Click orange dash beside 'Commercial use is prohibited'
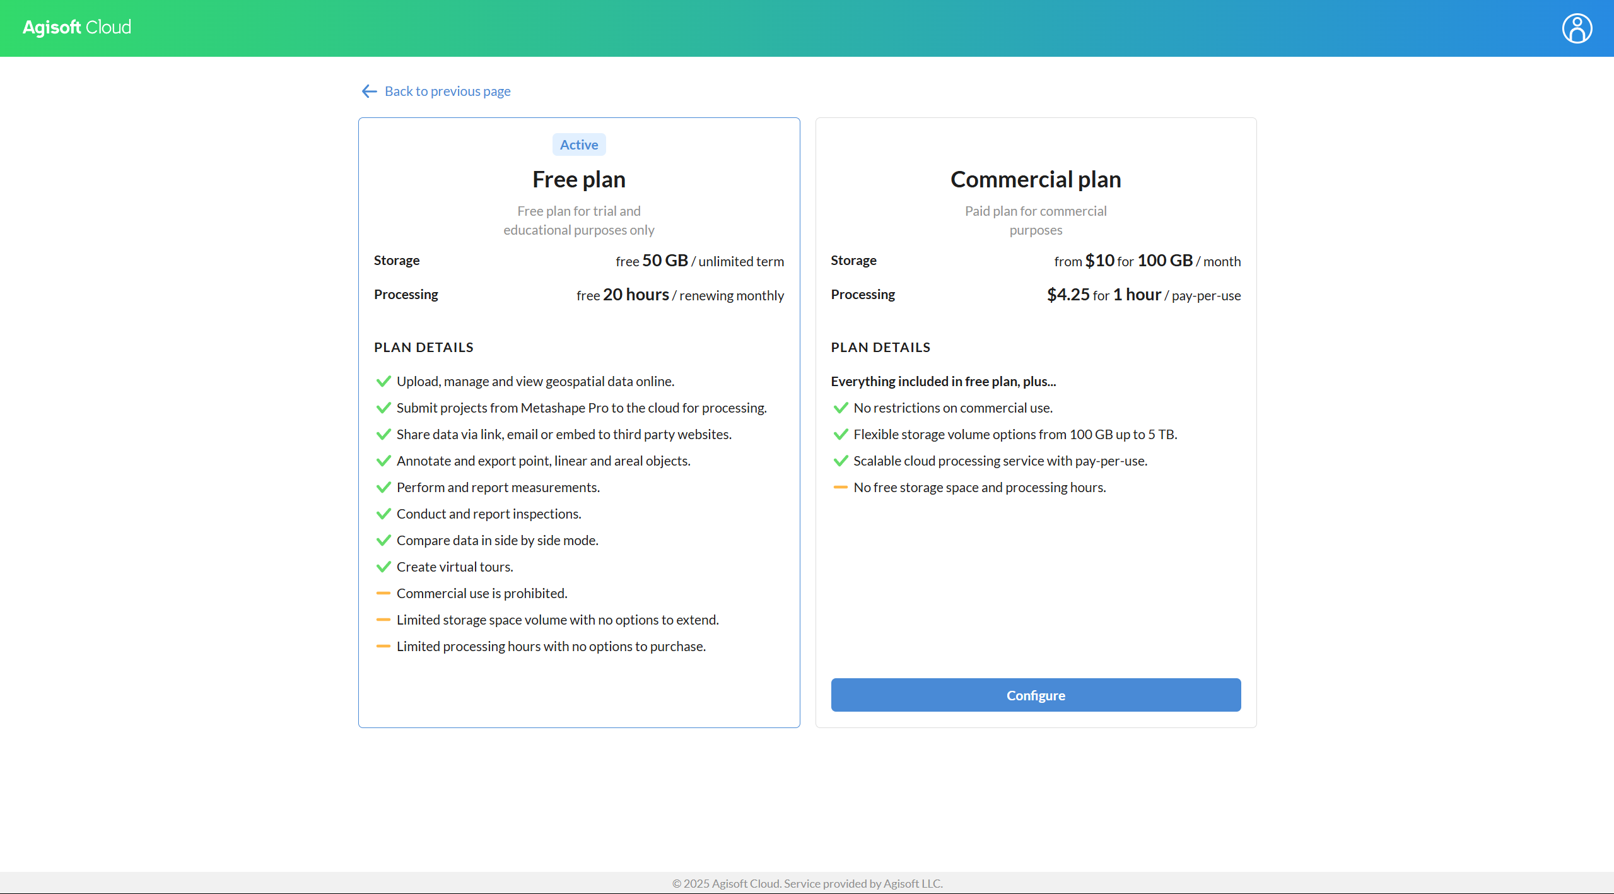Viewport: 1614px width, 894px height. (x=383, y=593)
